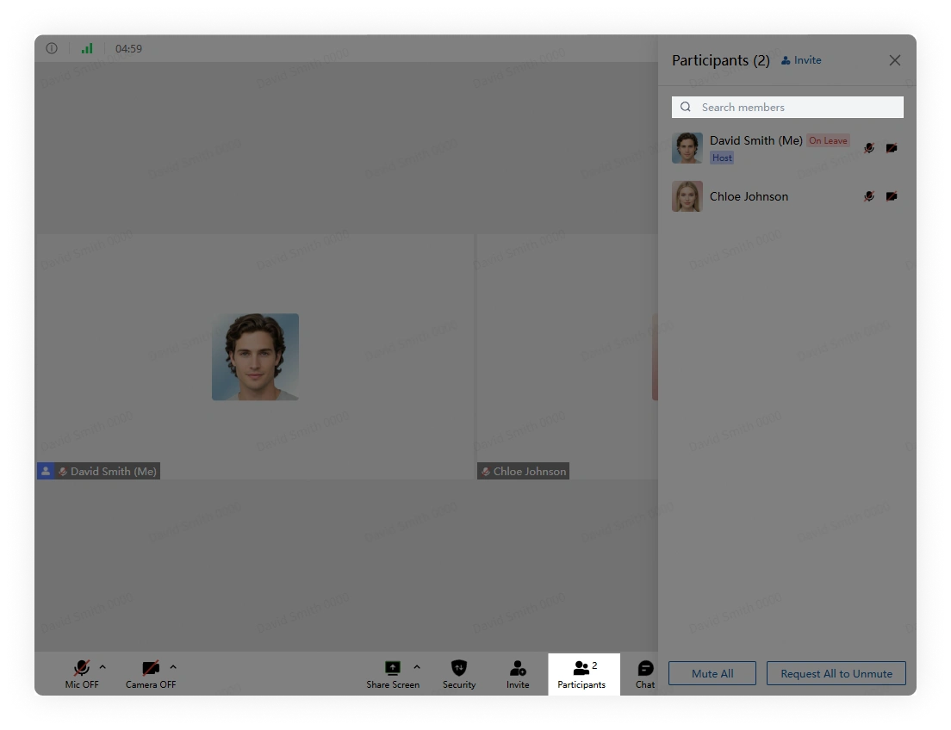Image resolution: width=951 pixels, height=730 pixels.
Task: Select David Smith's avatar in participant list
Action: tap(687, 148)
